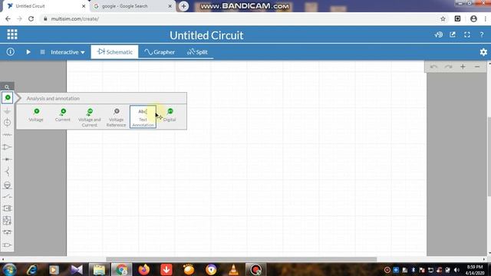491x276 pixels.
Task: Open the analog op-amp palette icon
Action: (x=7, y=146)
